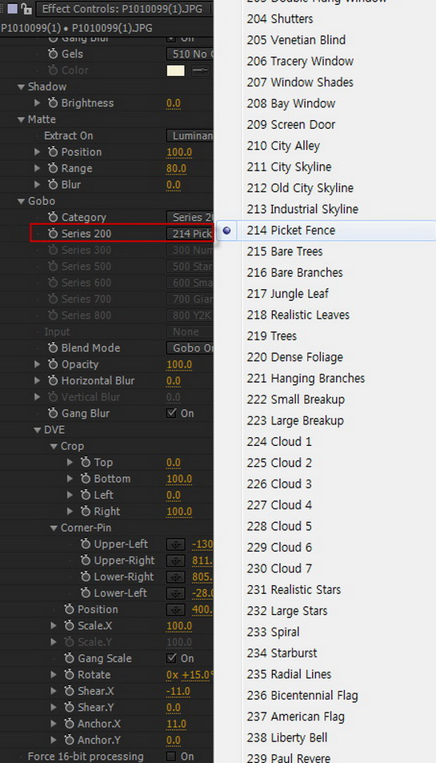436x763 pixels.
Task: Click stopwatch icon next to Brightness
Action: pos(53,103)
